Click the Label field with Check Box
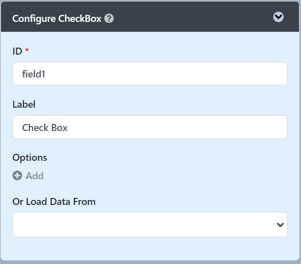 coord(149,127)
